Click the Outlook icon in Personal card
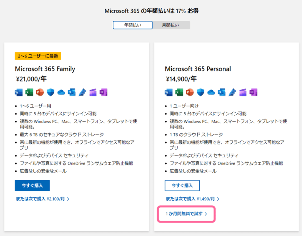 point(222,92)
